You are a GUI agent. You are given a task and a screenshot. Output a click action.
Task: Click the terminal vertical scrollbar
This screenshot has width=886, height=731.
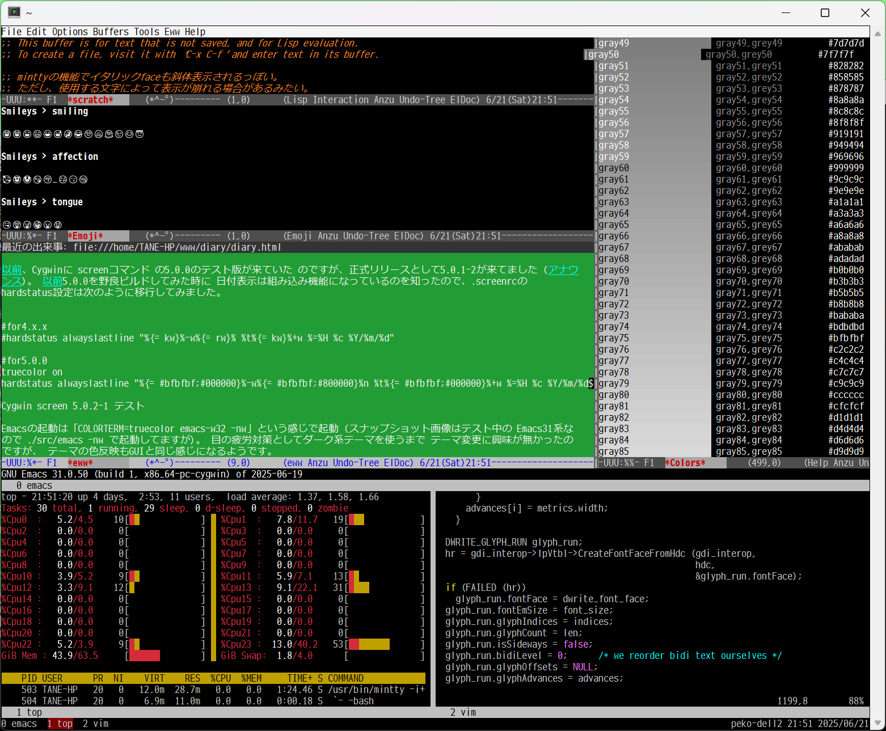click(x=879, y=378)
